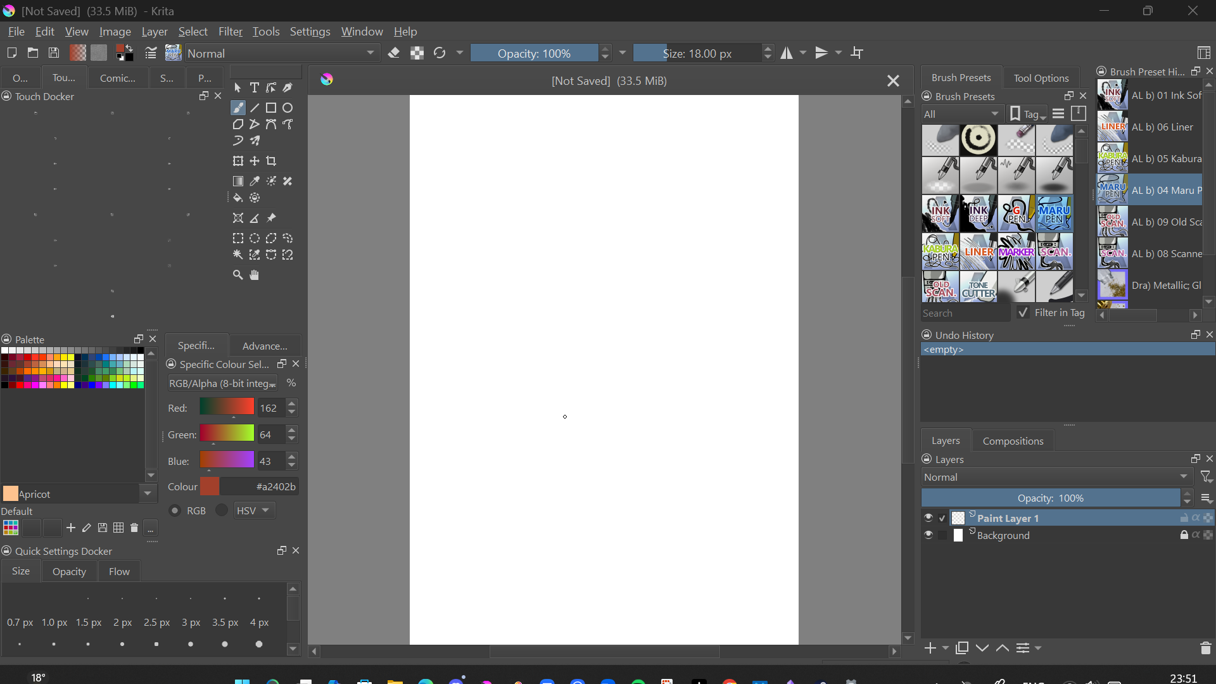Hide the Paint Layer 1 layer
The width and height of the screenshot is (1216, 684).
tap(928, 518)
